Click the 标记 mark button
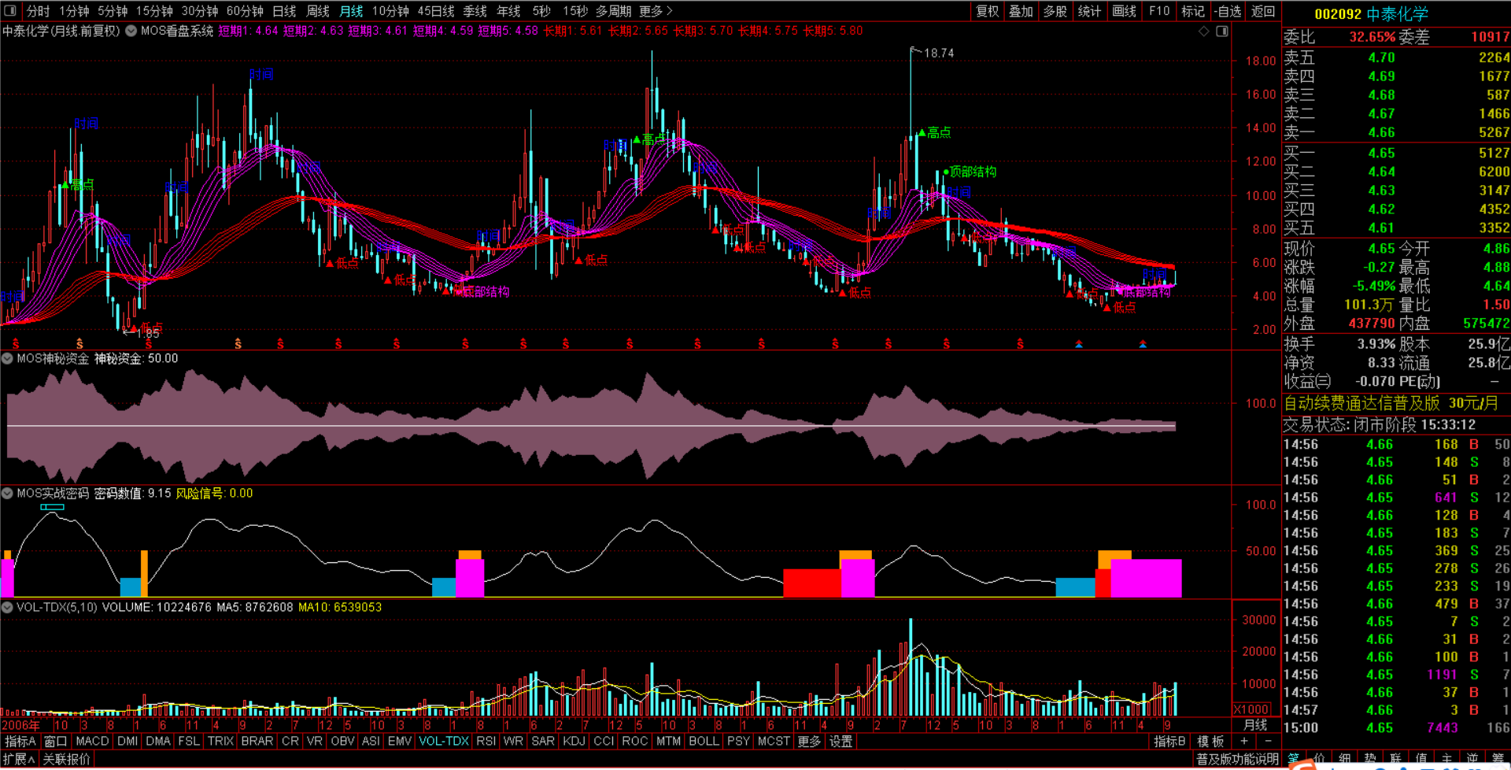 click(1193, 11)
